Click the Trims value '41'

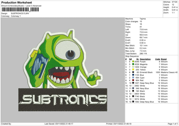(x=141, y=27)
